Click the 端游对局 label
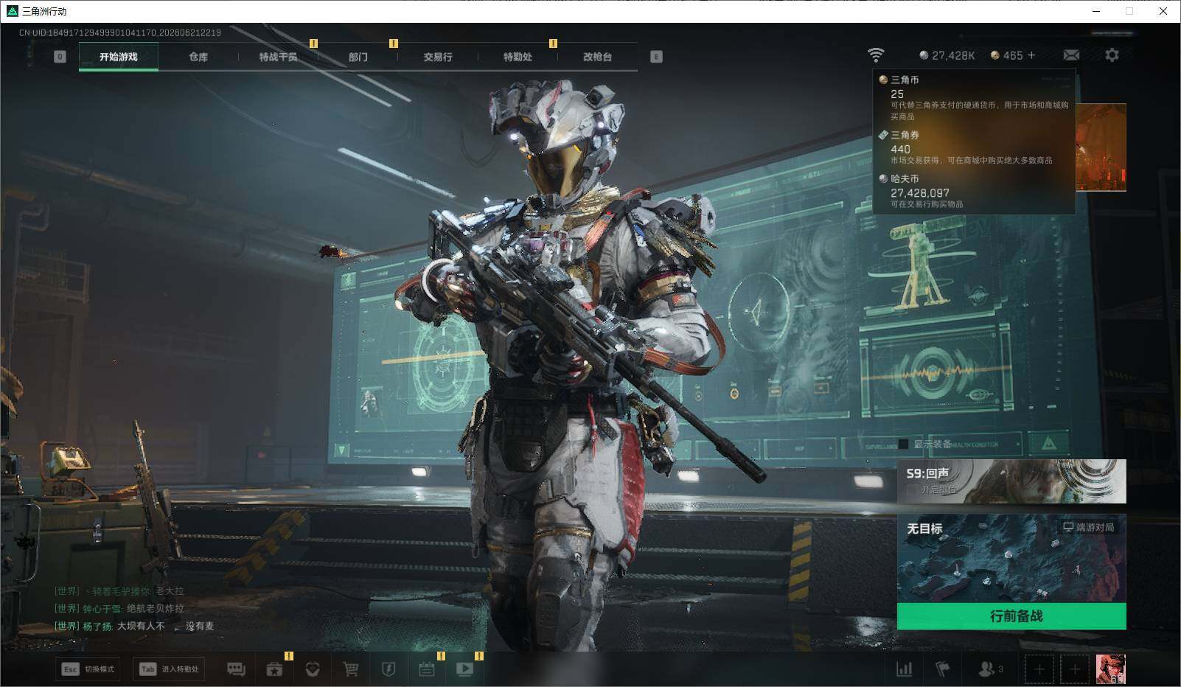 tap(1088, 527)
